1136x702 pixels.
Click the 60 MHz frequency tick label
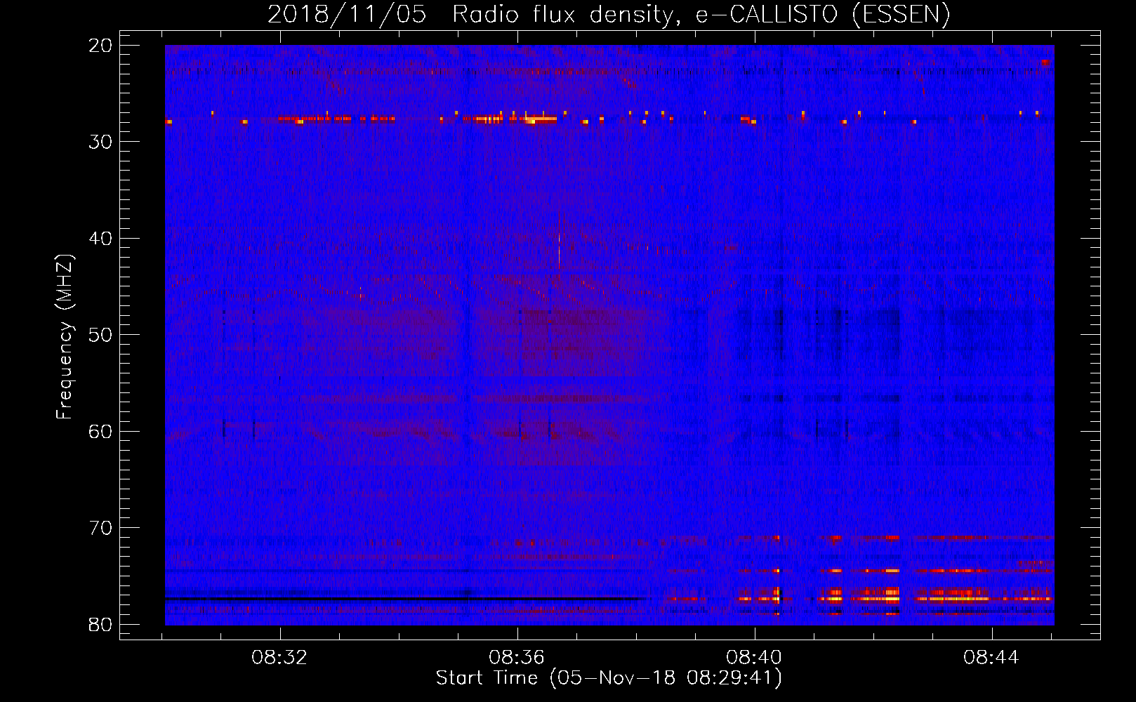[x=101, y=432]
